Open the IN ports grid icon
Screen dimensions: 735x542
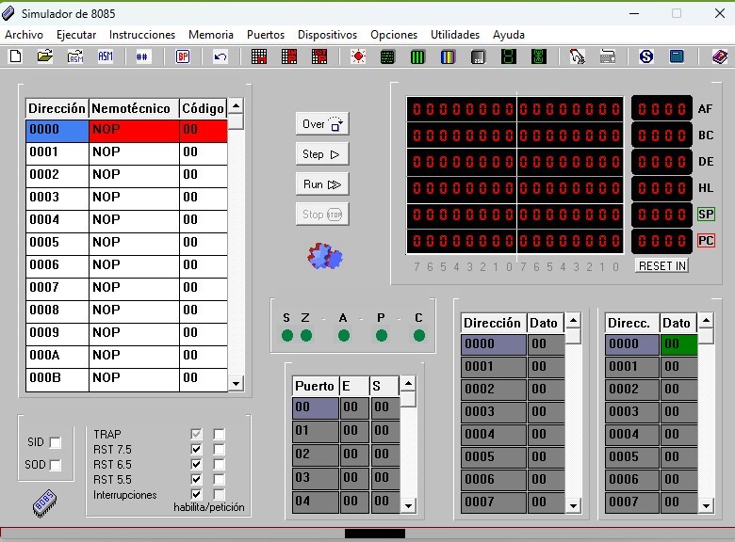(x=288, y=56)
